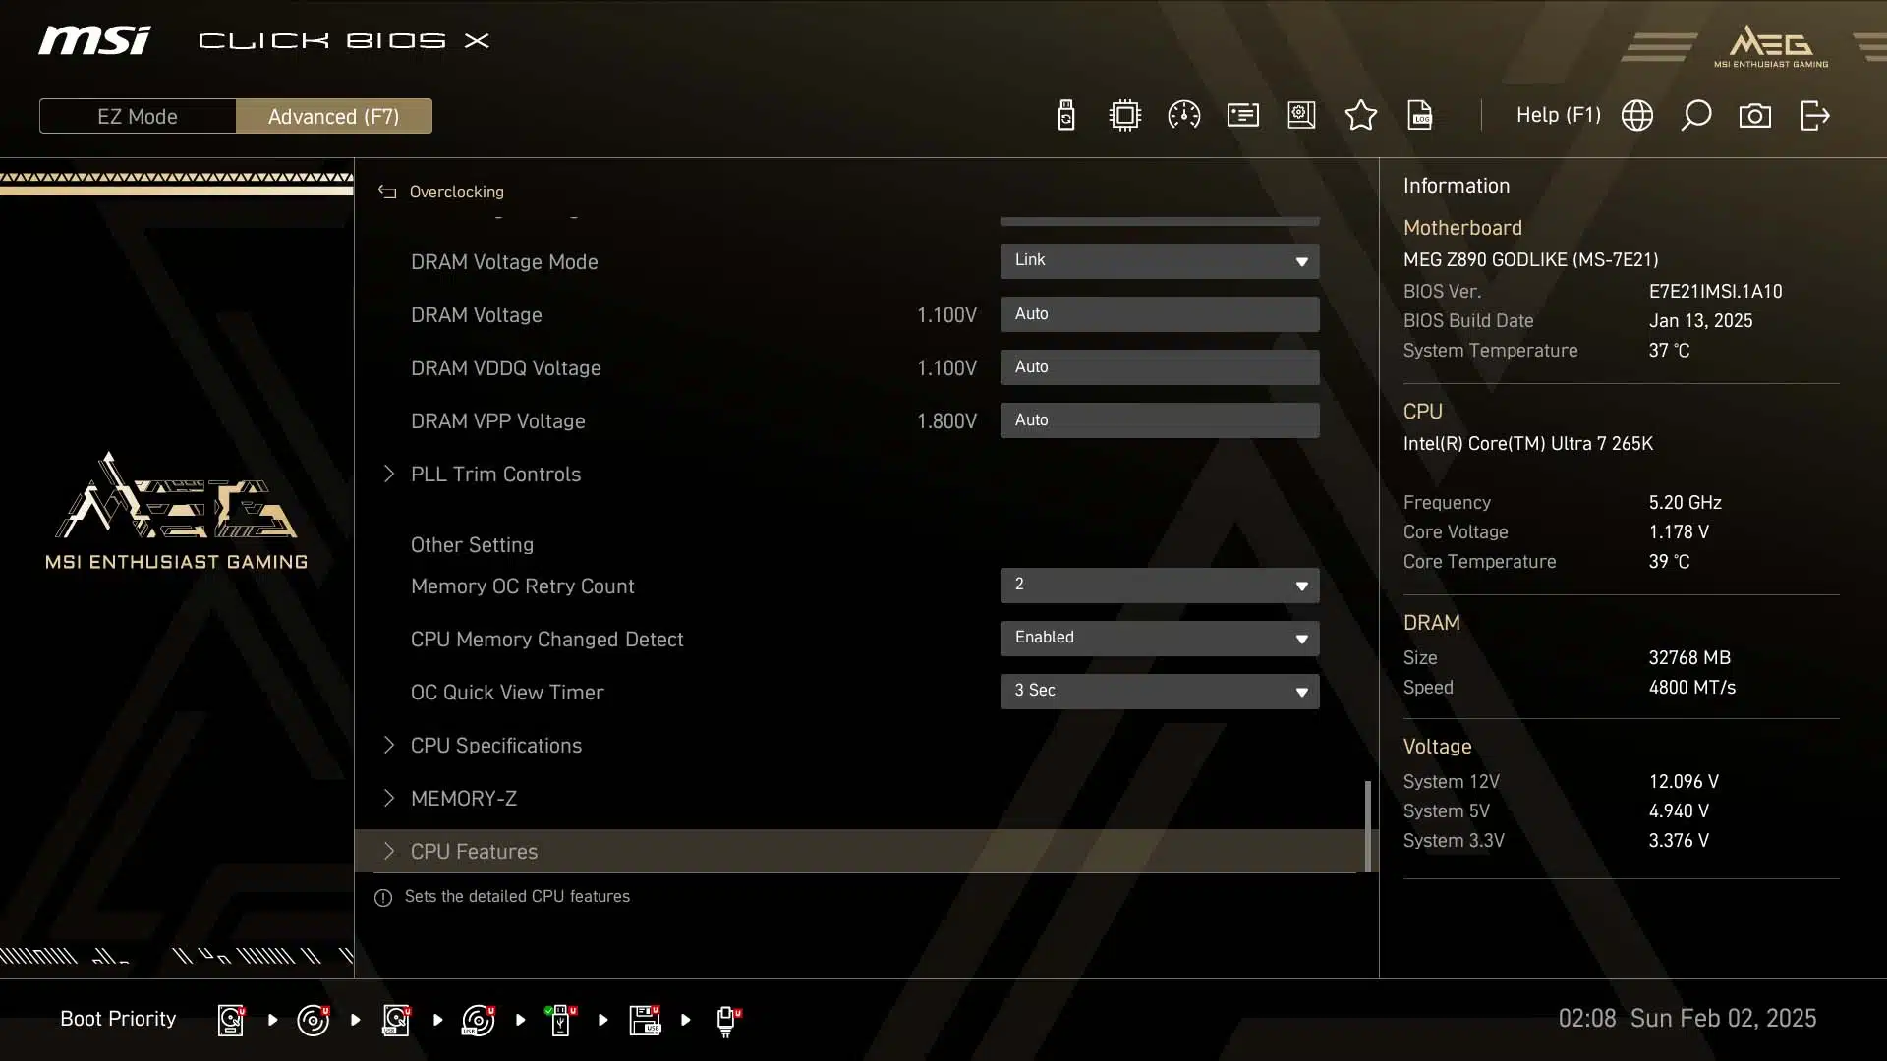This screenshot has height=1061, width=1887.
Task: Click the 32768 MB DRAM size value
Action: pyautogui.click(x=1689, y=658)
